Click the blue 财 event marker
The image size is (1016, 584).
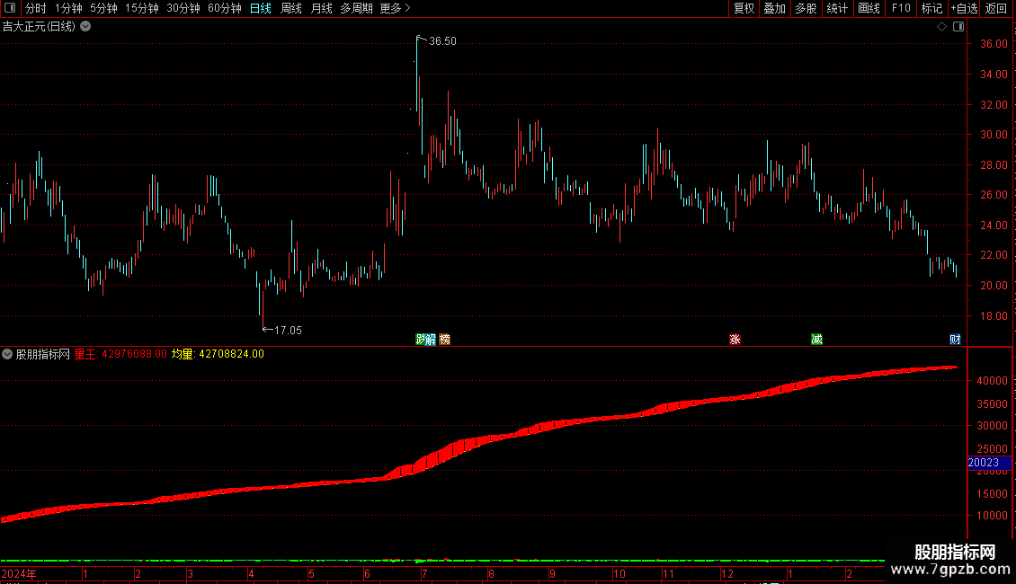click(x=955, y=340)
